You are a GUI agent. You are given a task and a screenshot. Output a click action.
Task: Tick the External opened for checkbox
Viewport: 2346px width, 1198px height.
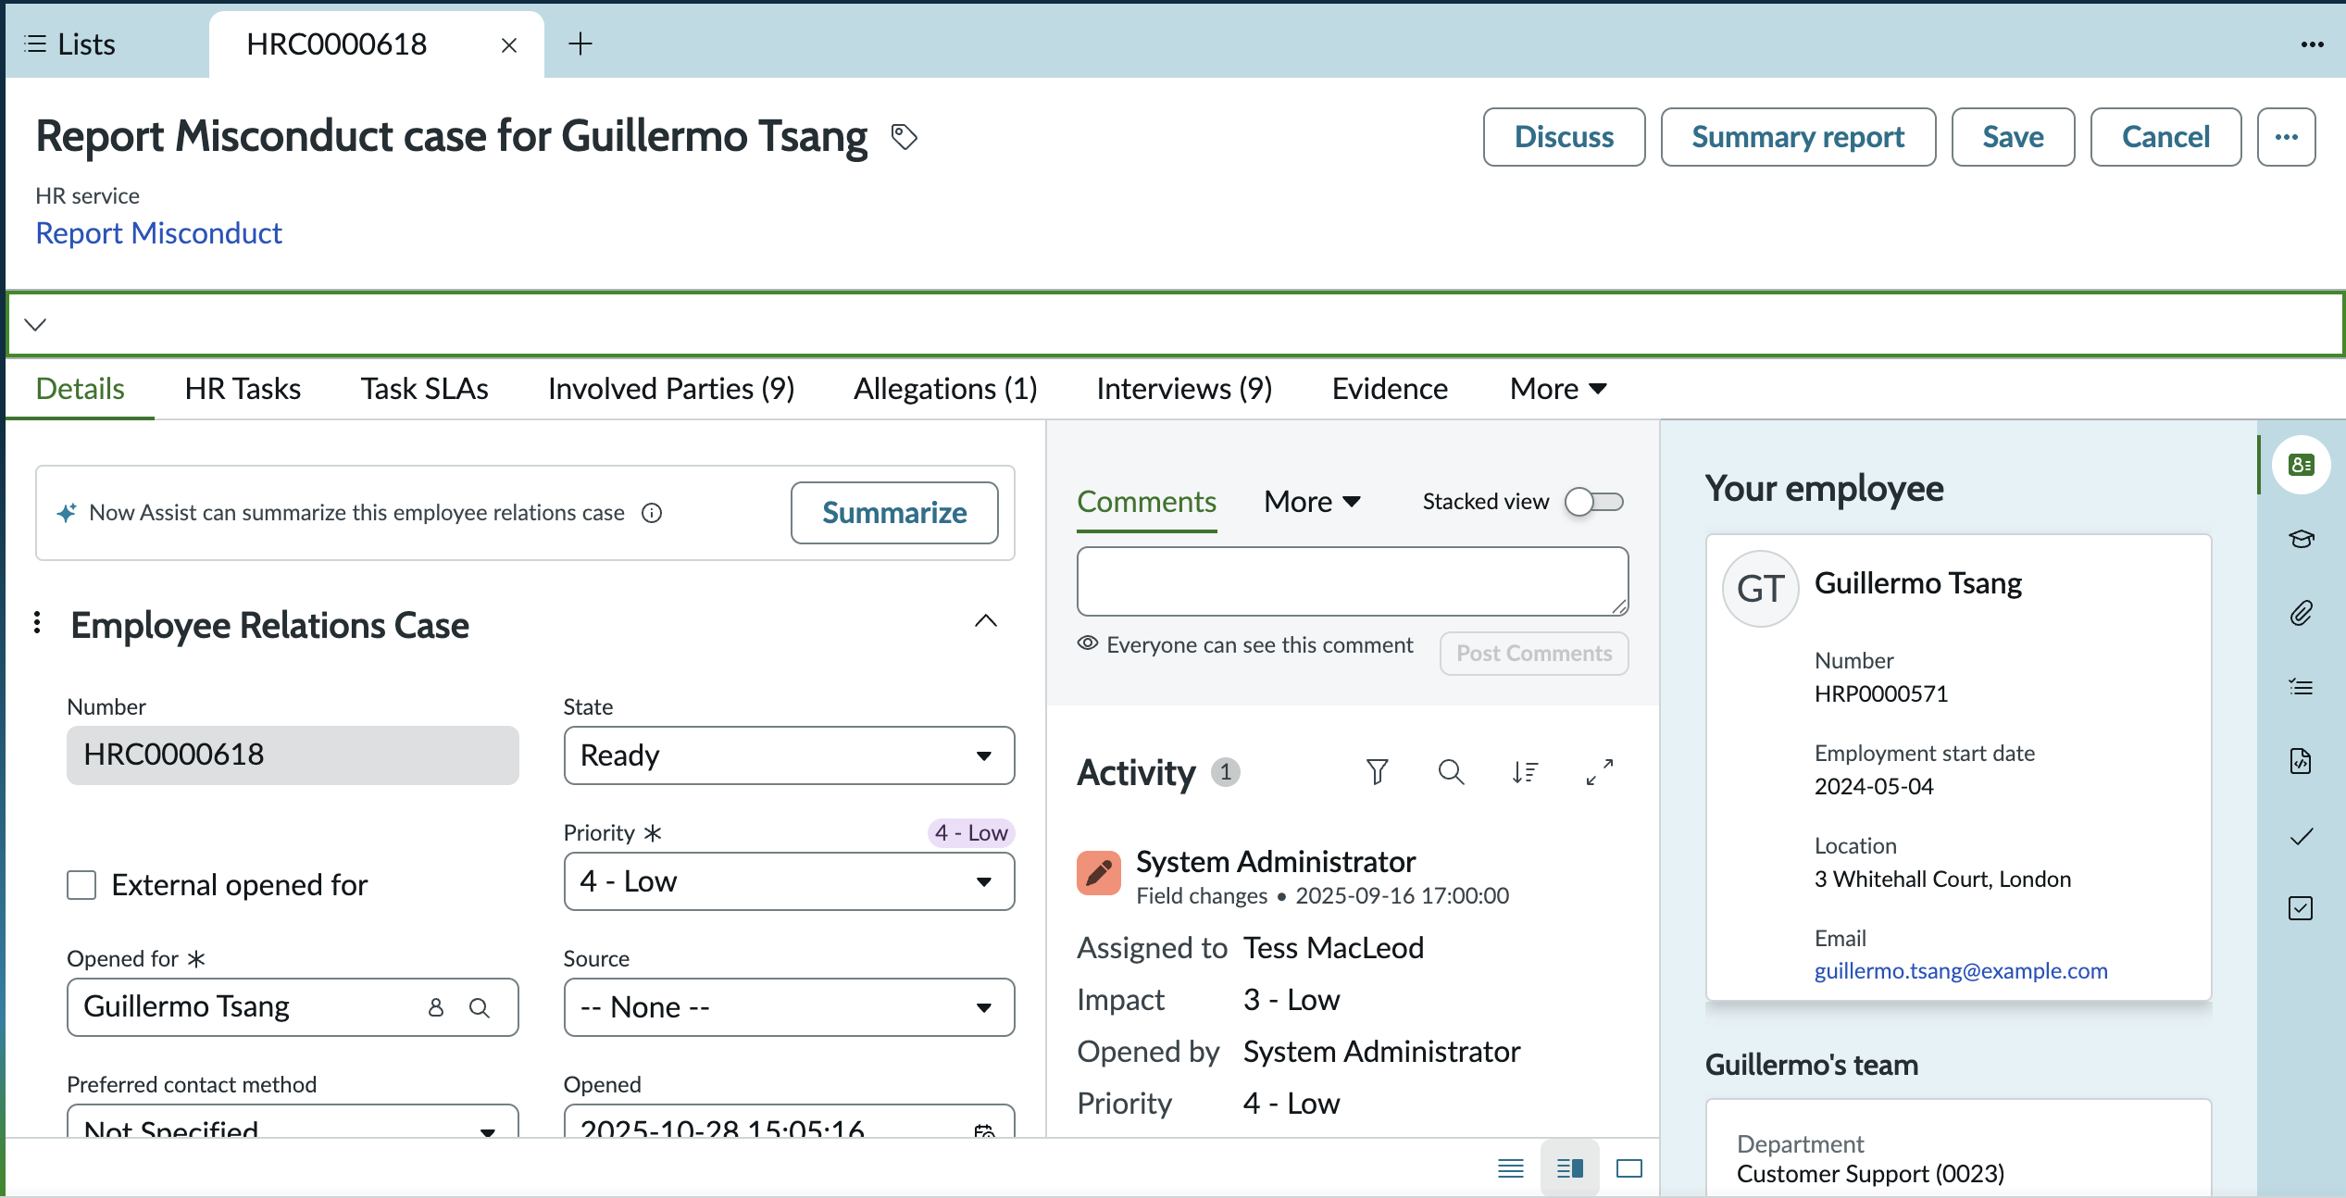tap(81, 885)
